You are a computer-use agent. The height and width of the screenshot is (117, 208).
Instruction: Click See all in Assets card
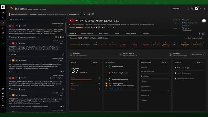click(x=199, y=62)
